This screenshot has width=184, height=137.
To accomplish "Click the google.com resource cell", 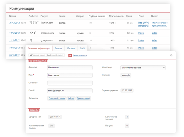I will [47, 40].
